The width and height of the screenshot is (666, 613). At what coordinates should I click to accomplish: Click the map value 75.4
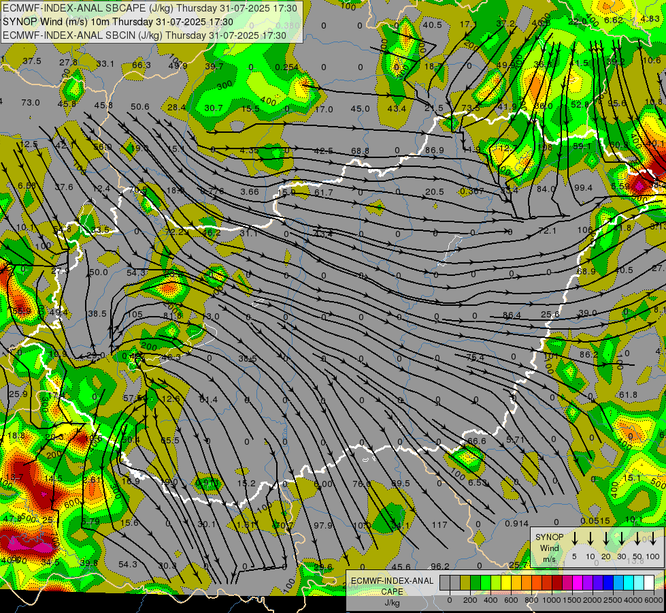tap(475, 358)
